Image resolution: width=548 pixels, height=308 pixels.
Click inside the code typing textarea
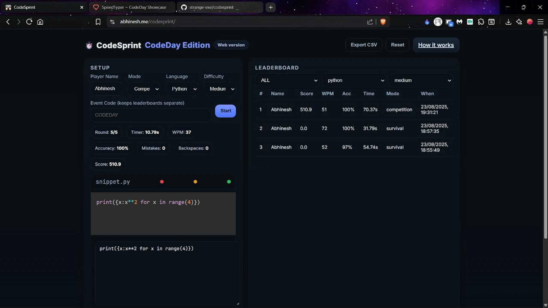[167, 273]
